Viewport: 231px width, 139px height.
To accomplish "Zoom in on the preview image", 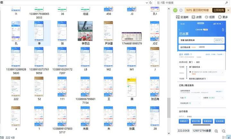I will pyautogui.click(x=216, y=131).
